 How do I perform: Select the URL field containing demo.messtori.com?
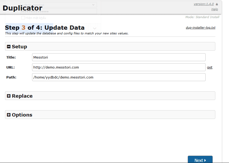[118, 67]
